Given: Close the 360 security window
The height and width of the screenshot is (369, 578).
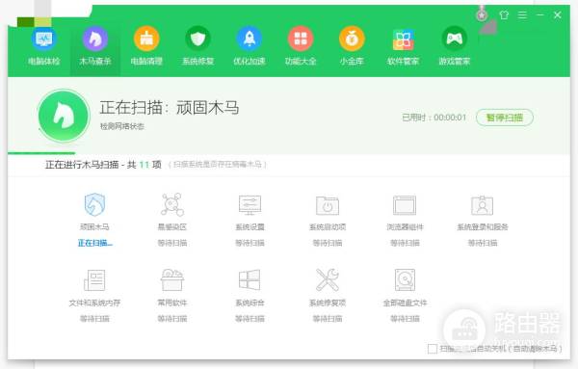Looking at the screenshot, I should (x=558, y=14).
